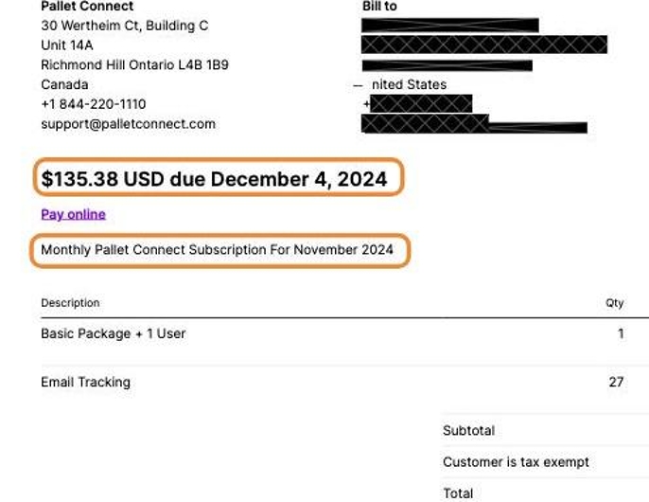Click the quantity 27 for Email Tracking
This screenshot has height=502, width=649.
616,382
